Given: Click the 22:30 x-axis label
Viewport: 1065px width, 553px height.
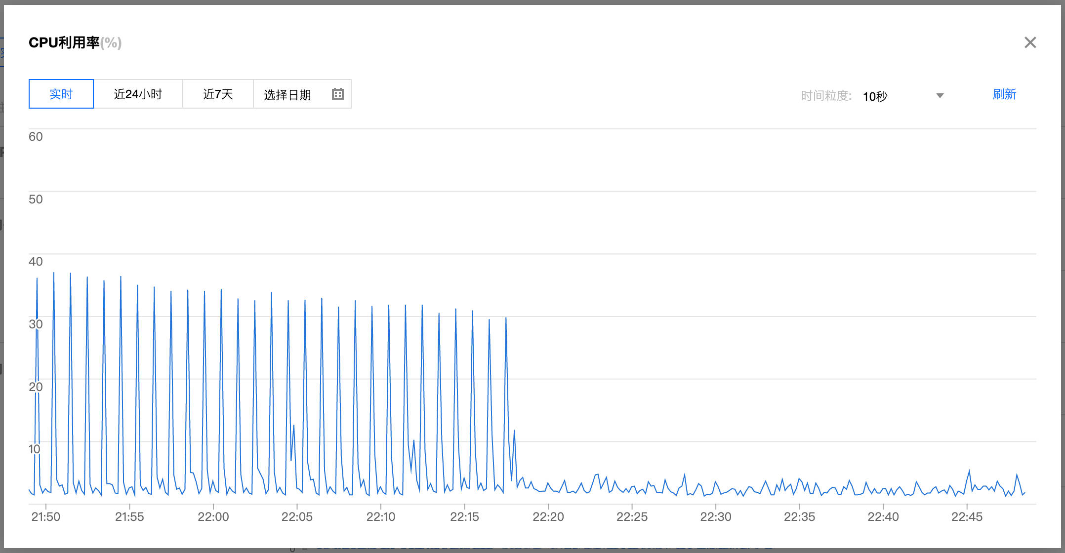Looking at the screenshot, I should pos(716,516).
